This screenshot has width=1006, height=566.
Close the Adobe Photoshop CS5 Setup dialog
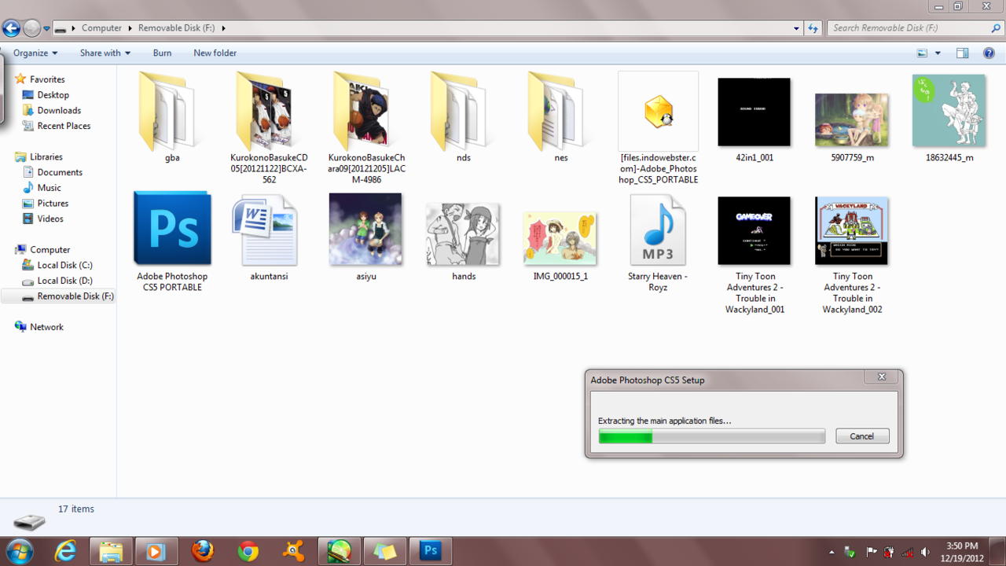[882, 377]
